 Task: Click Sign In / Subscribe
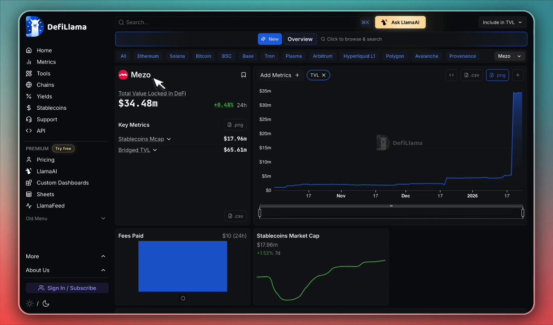pyautogui.click(x=67, y=288)
